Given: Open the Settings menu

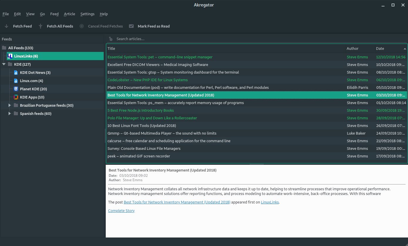Looking at the screenshot, I should [x=88, y=14].
